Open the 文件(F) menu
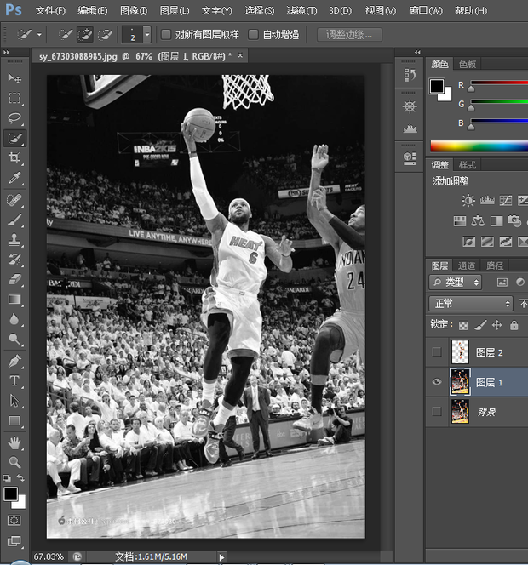The image size is (528, 565). tap(50, 11)
